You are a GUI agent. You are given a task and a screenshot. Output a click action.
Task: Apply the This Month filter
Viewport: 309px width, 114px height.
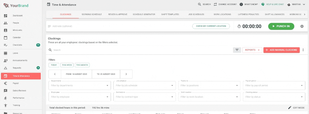tap(82, 65)
